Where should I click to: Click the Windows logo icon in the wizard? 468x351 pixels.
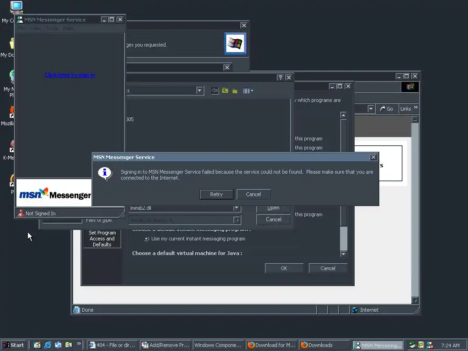(235, 43)
